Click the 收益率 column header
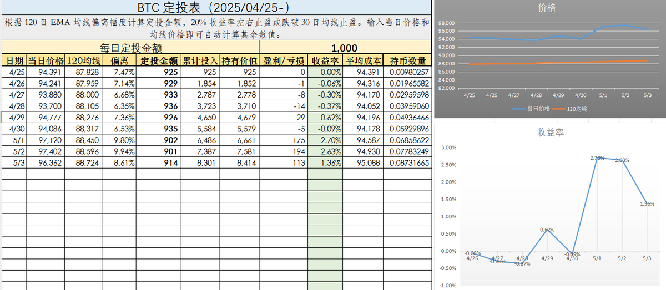 click(x=325, y=61)
